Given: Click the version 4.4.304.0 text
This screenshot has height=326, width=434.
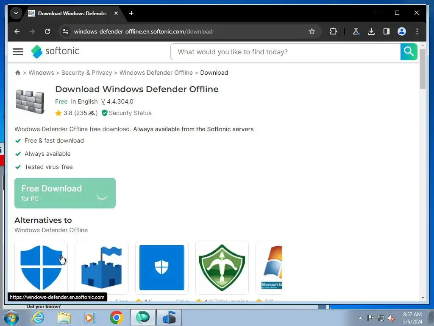Looking at the screenshot, I should pyautogui.click(x=117, y=102).
